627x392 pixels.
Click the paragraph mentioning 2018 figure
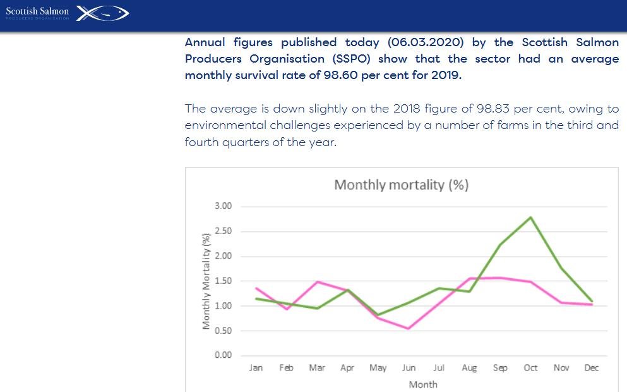click(402, 125)
